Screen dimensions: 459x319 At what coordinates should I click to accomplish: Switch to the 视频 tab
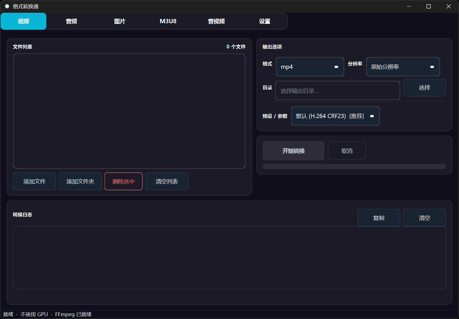[x=23, y=21]
